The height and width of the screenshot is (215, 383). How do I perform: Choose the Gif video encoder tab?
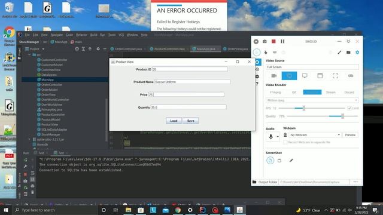click(294, 92)
